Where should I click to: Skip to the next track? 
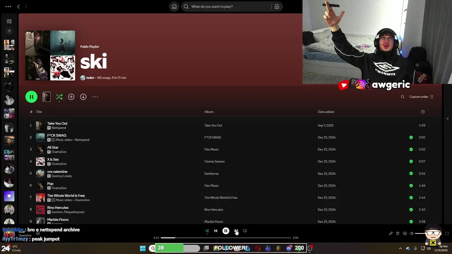236,231
